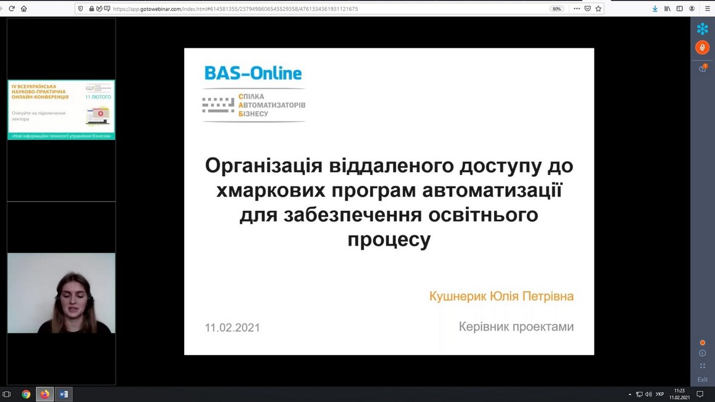Image resolution: width=715 pixels, height=402 pixels.
Task: Toggle the Firefox sidebar view
Action: click(x=679, y=9)
